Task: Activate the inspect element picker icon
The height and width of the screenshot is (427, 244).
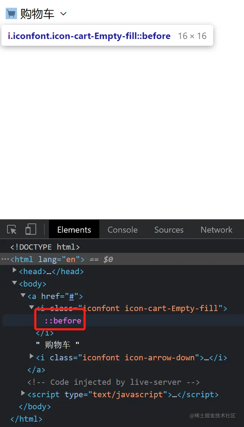Action: pos(12,229)
